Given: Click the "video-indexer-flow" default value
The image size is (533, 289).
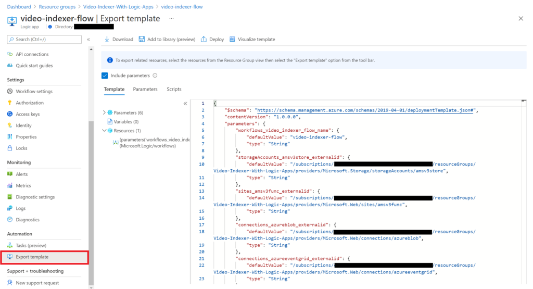Looking at the screenshot, I should 317,137.
